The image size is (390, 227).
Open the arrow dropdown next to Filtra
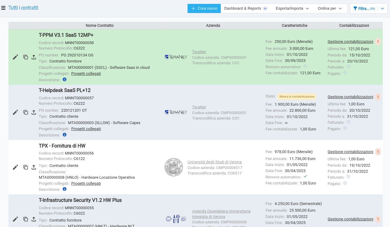point(382,8)
